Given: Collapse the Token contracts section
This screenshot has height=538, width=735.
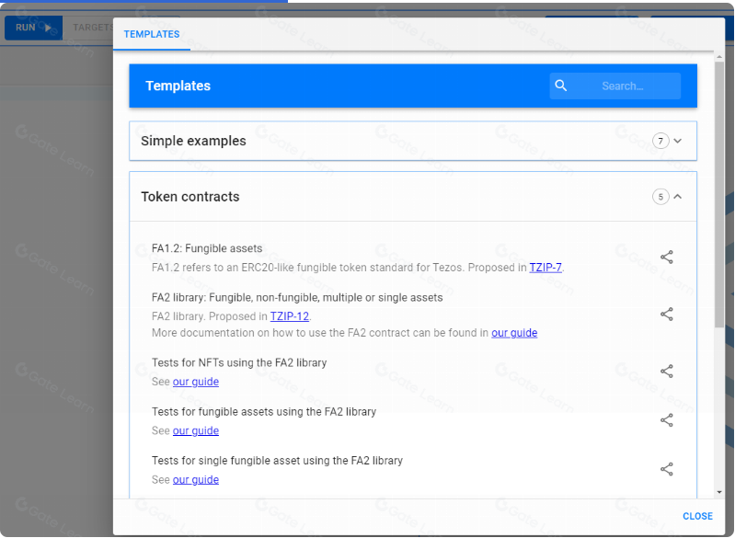Looking at the screenshot, I should [678, 197].
